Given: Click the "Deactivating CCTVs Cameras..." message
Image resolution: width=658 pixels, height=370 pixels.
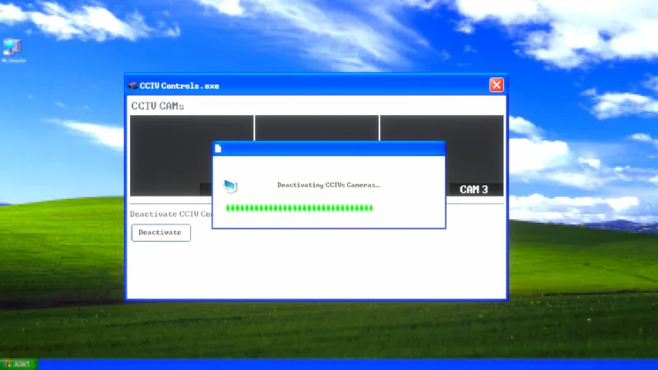Looking at the screenshot, I should click(328, 185).
